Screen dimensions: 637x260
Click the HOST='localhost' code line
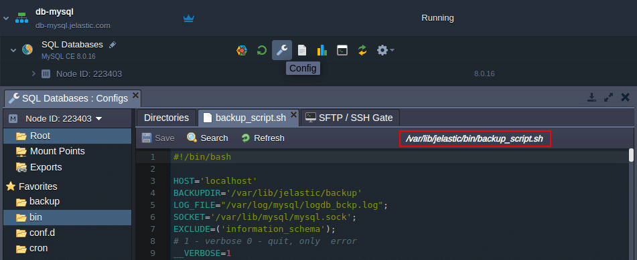[215, 181]
